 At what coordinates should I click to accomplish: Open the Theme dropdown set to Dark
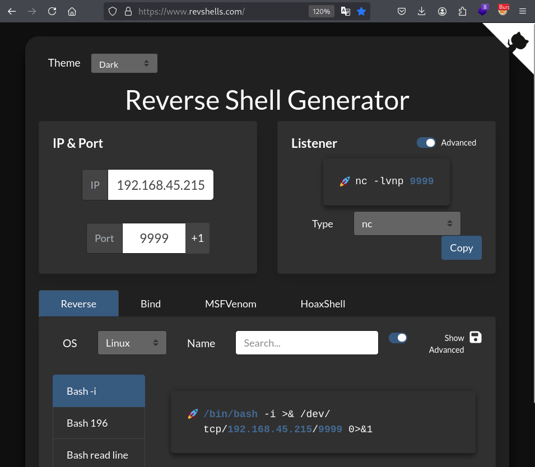[124, 63]
